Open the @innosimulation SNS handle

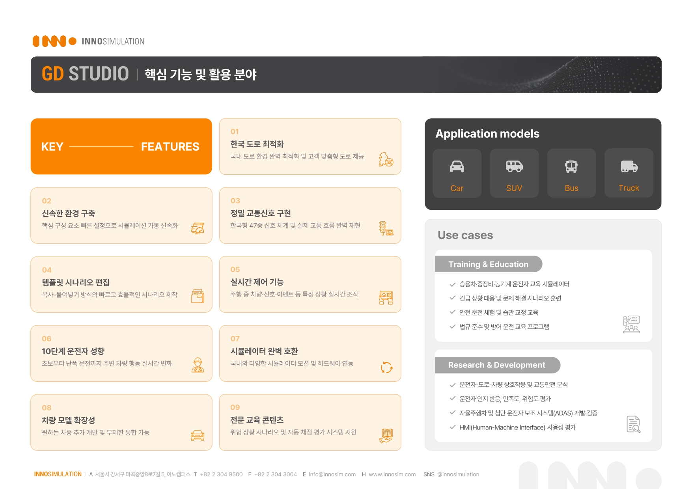click(458, 474)
